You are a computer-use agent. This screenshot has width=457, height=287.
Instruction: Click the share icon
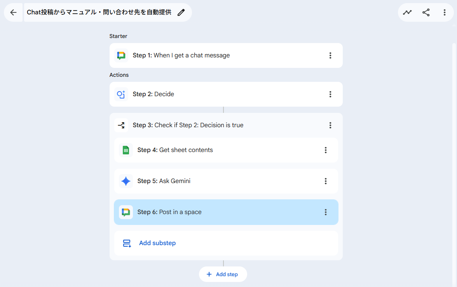click(x=426, y=12)
